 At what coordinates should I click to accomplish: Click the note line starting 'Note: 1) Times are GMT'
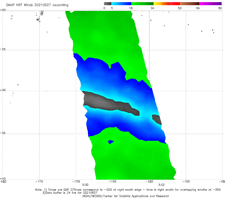click(128, 190)
